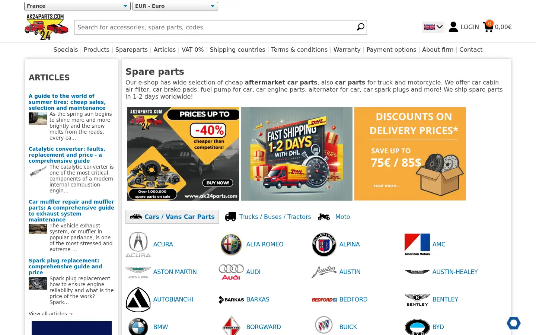The width and height of the screenshot is (536, 335).
Task: Open the Car muffler repair article
Action: 71,211
